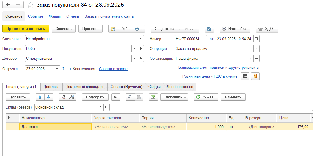Image resolution: width=322 pixels, height=157 pixels.
Task: Click the Номенклатура cell containing Доставка
Action: click(x=55, y=127)
